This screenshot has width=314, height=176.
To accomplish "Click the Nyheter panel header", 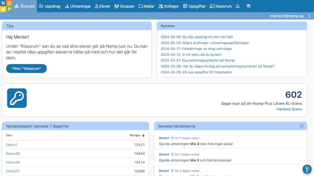I will pos(232,26).
